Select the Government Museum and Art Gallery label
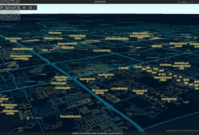The height and width of the screenshot is (135, 199). click(21, 57)
